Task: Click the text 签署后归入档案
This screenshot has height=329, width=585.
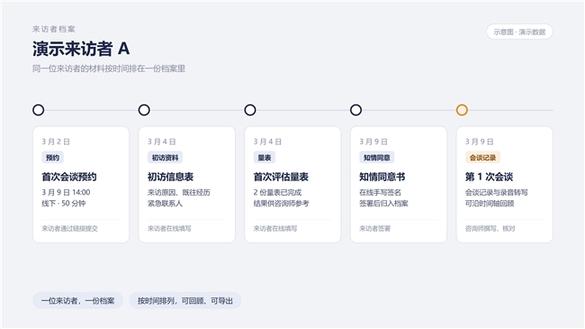Action: pos(384,204)
